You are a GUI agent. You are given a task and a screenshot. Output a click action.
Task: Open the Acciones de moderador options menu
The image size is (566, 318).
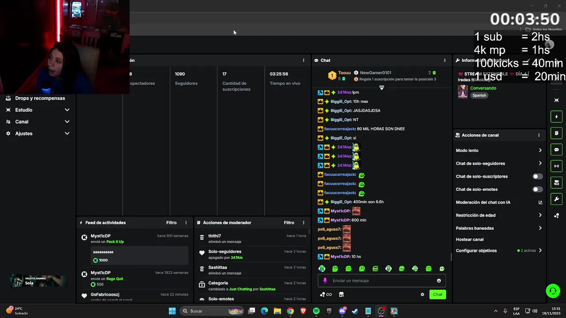tap(303, 223)
